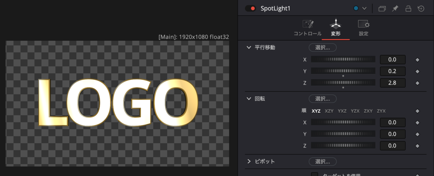
Task: Toggle the SpotLight1 node enable switch
Action: click(x=250, y=8)
